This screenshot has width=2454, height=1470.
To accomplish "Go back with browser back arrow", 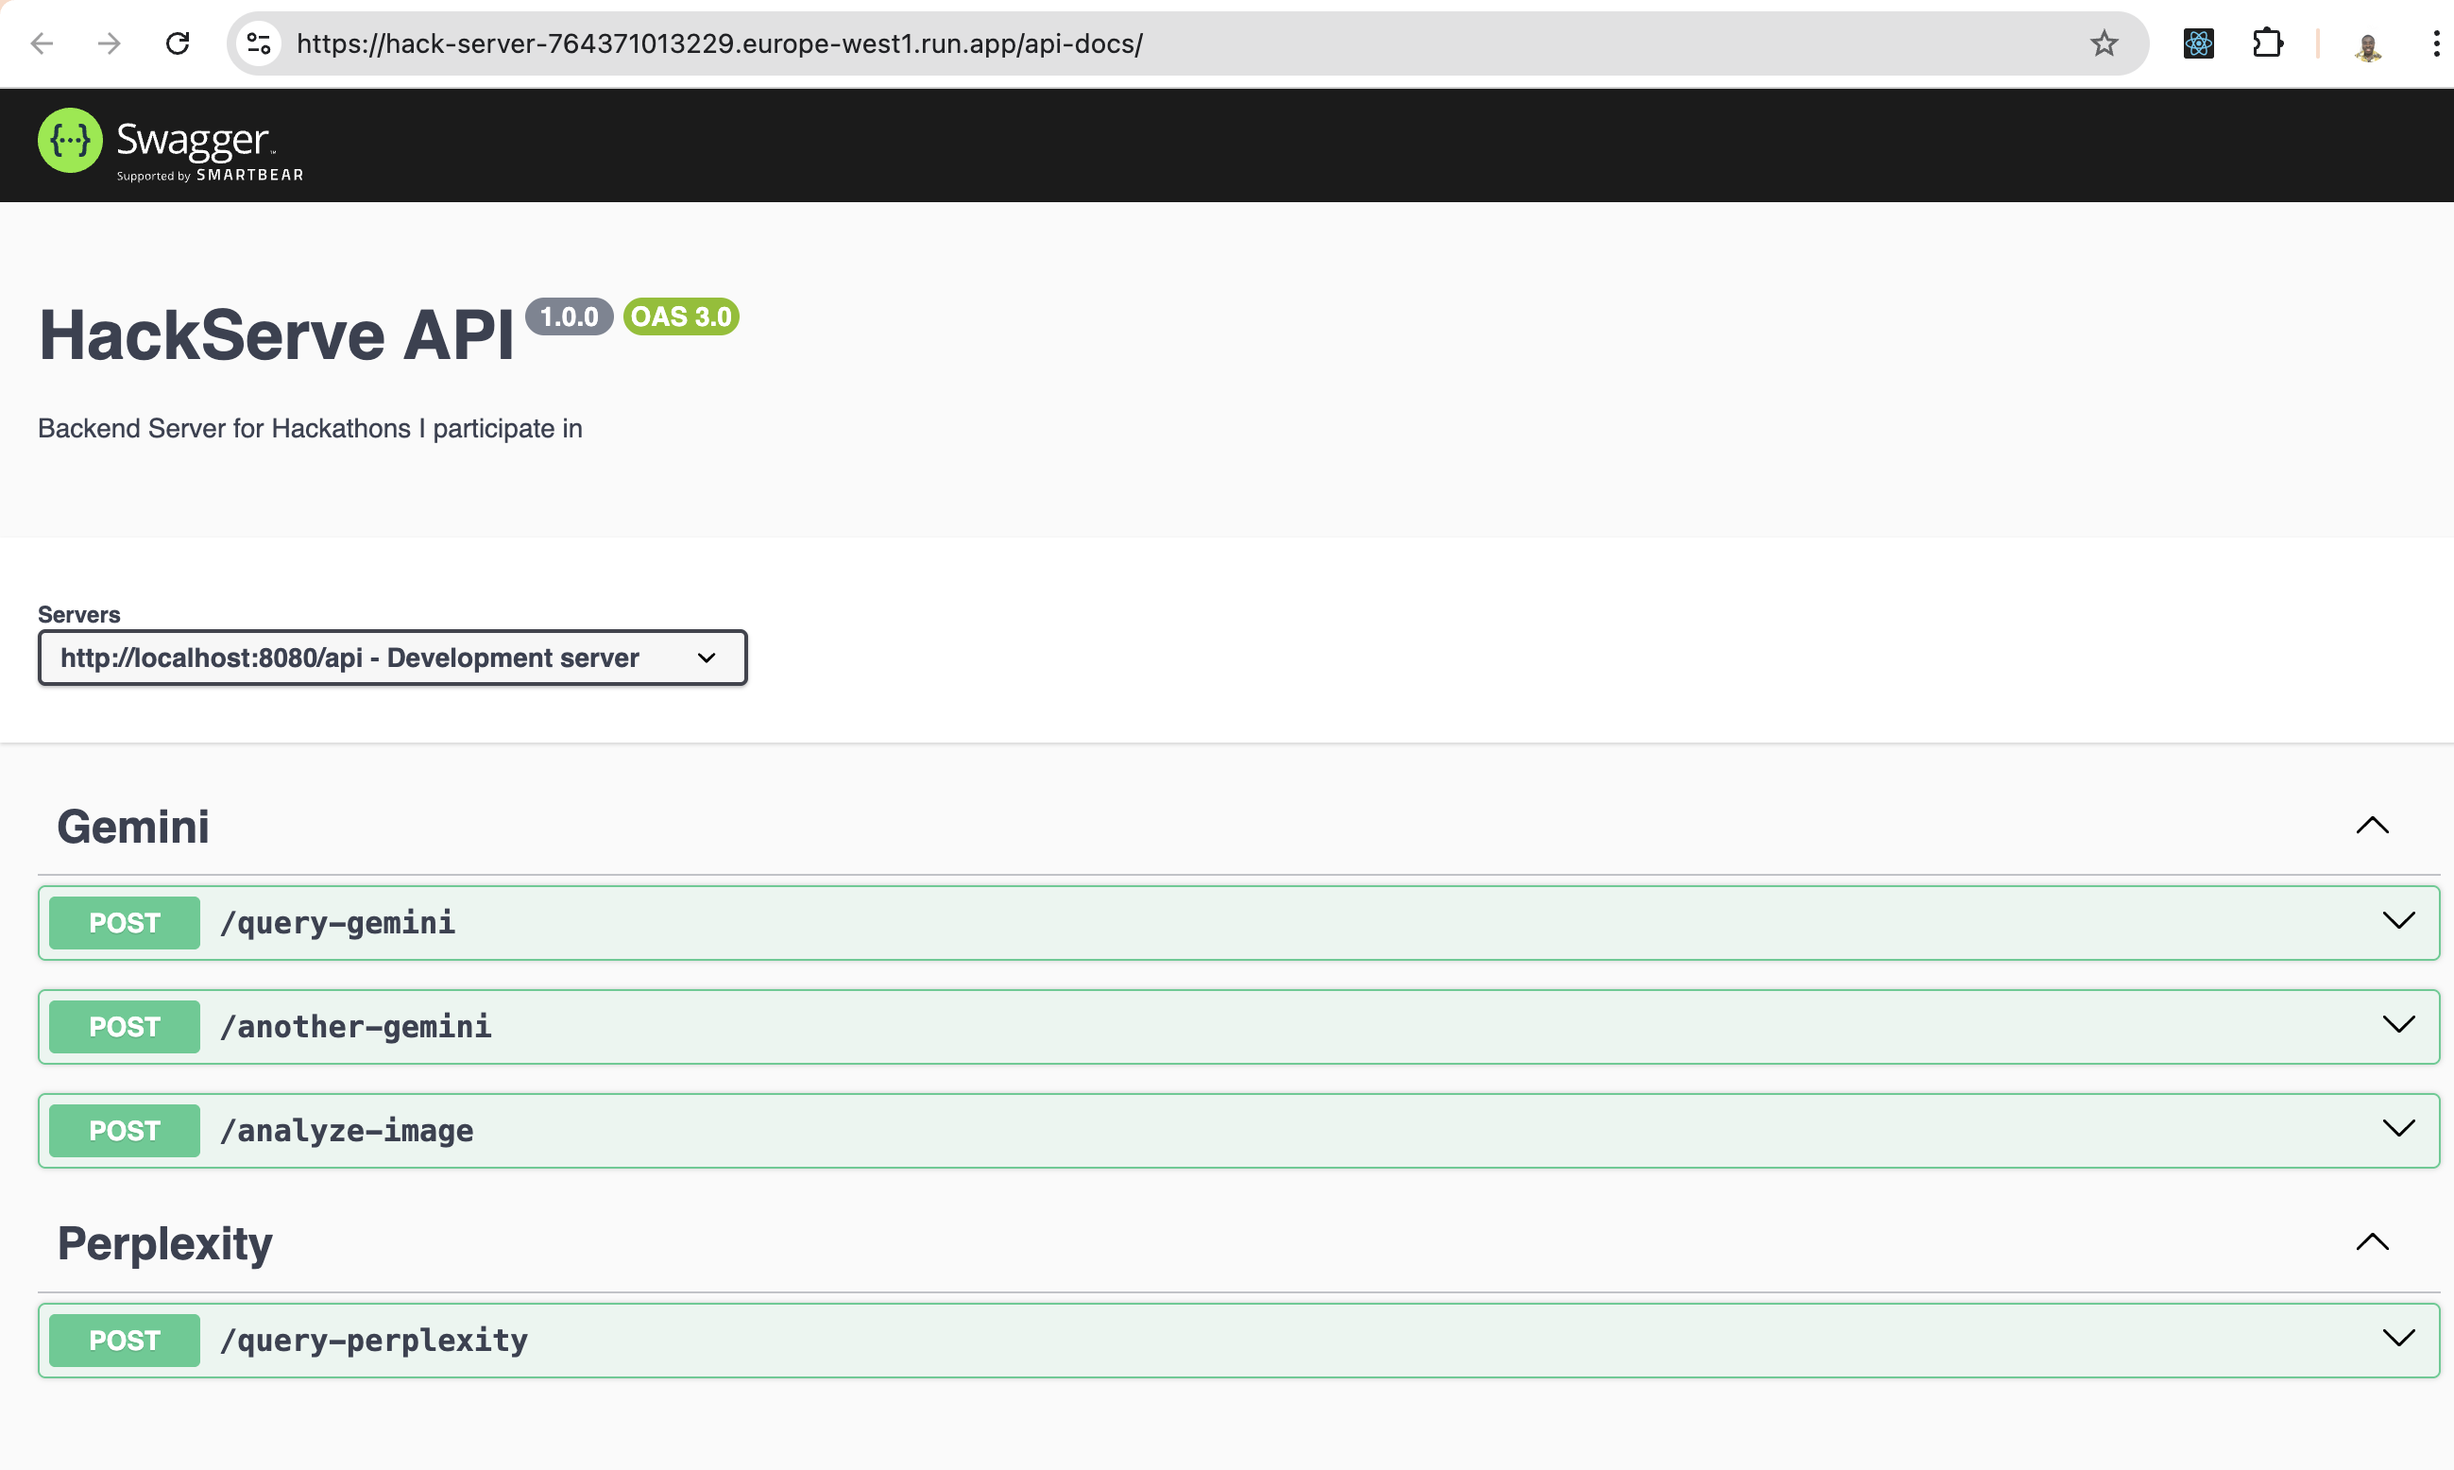I will 42,43.
